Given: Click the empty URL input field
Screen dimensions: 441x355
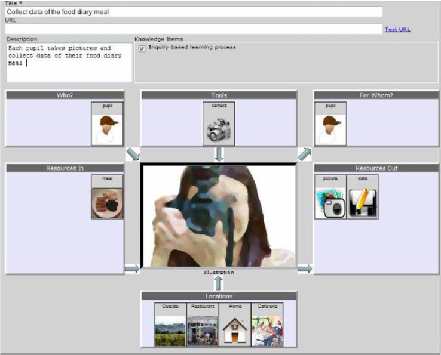Looking at the screenshot, I should click(x=194, y=29).
